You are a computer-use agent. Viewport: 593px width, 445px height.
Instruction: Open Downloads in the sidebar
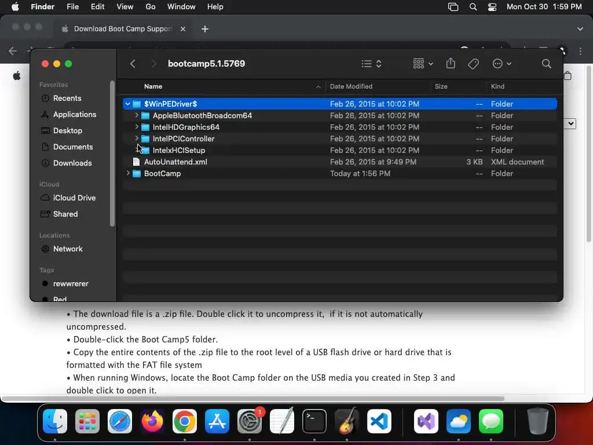72,163
